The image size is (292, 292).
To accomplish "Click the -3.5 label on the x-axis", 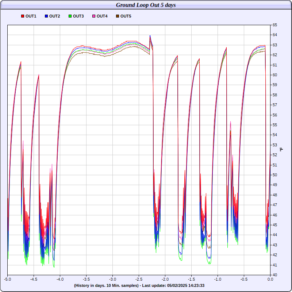I will pos(86,279).
